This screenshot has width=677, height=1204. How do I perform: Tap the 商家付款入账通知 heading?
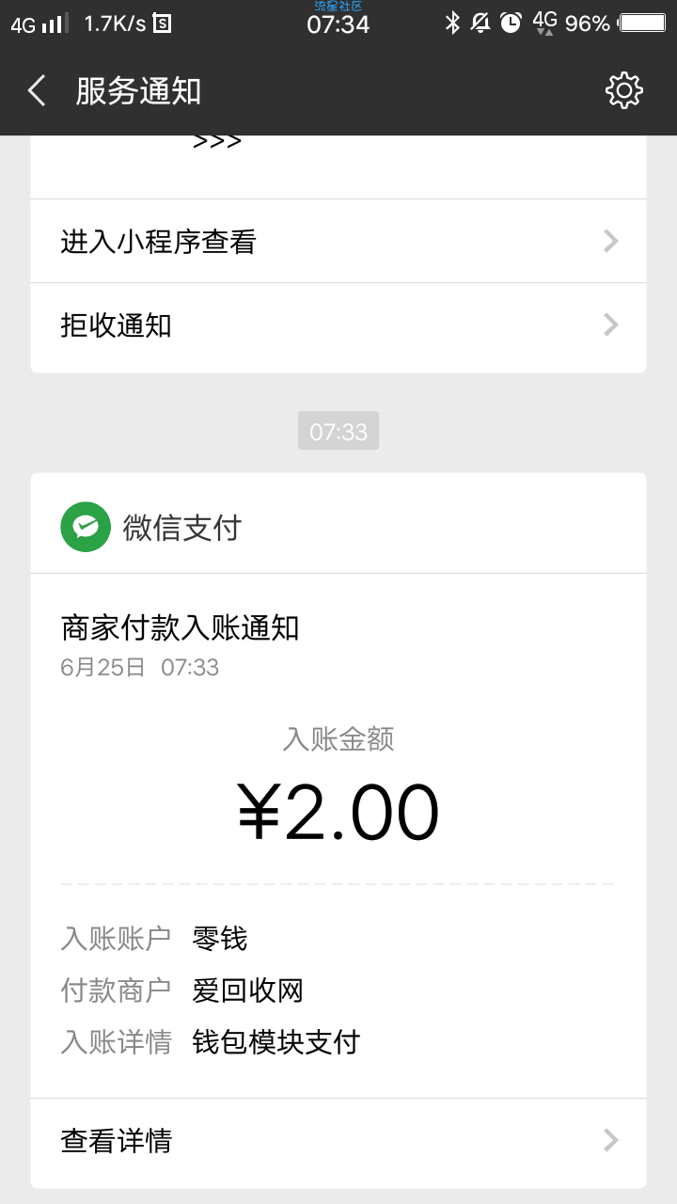[180, 627]
